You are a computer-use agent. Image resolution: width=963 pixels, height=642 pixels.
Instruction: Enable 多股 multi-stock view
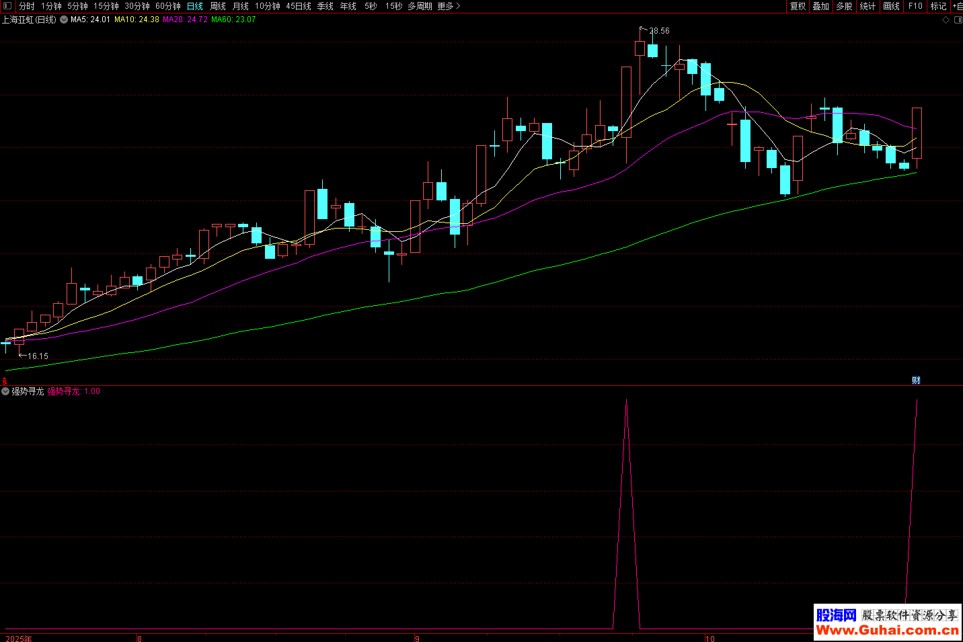click(844, 6)
